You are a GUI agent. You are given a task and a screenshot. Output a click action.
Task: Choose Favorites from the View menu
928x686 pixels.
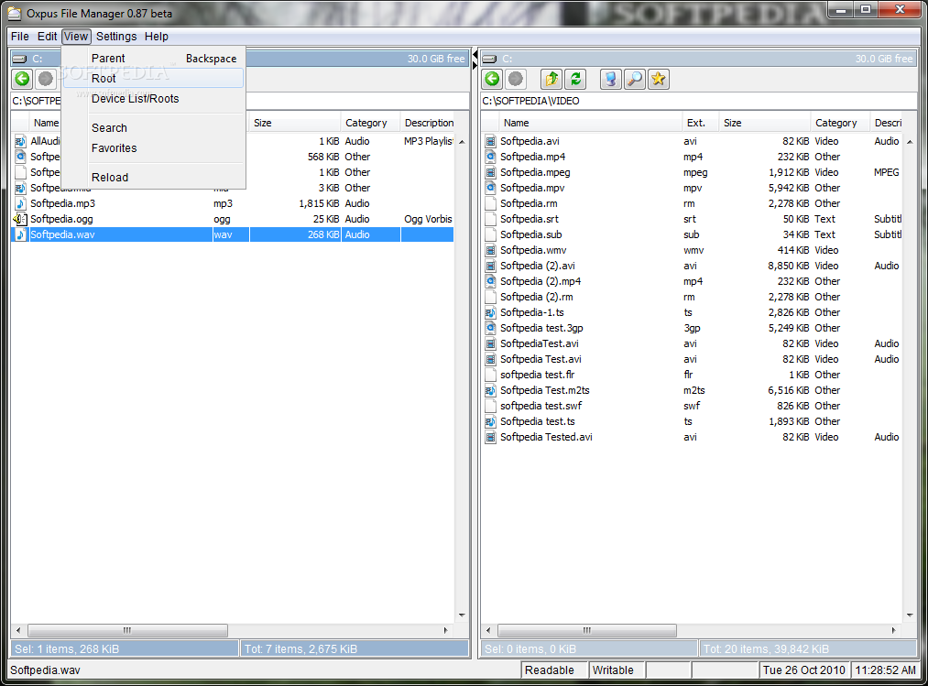[153, 148]
